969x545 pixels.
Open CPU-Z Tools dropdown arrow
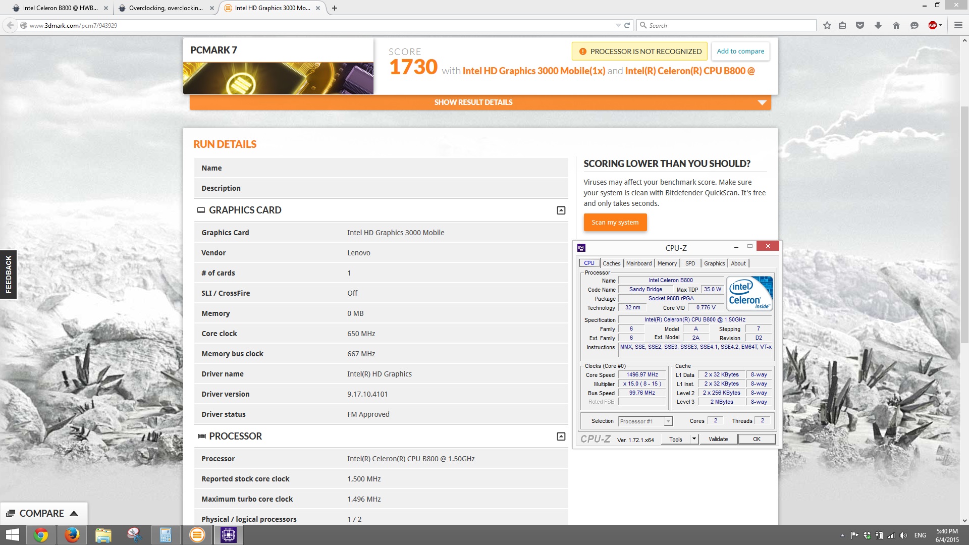(x=694, y=439)
